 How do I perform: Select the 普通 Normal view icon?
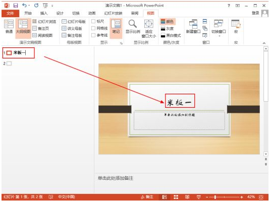coord(9,26)
